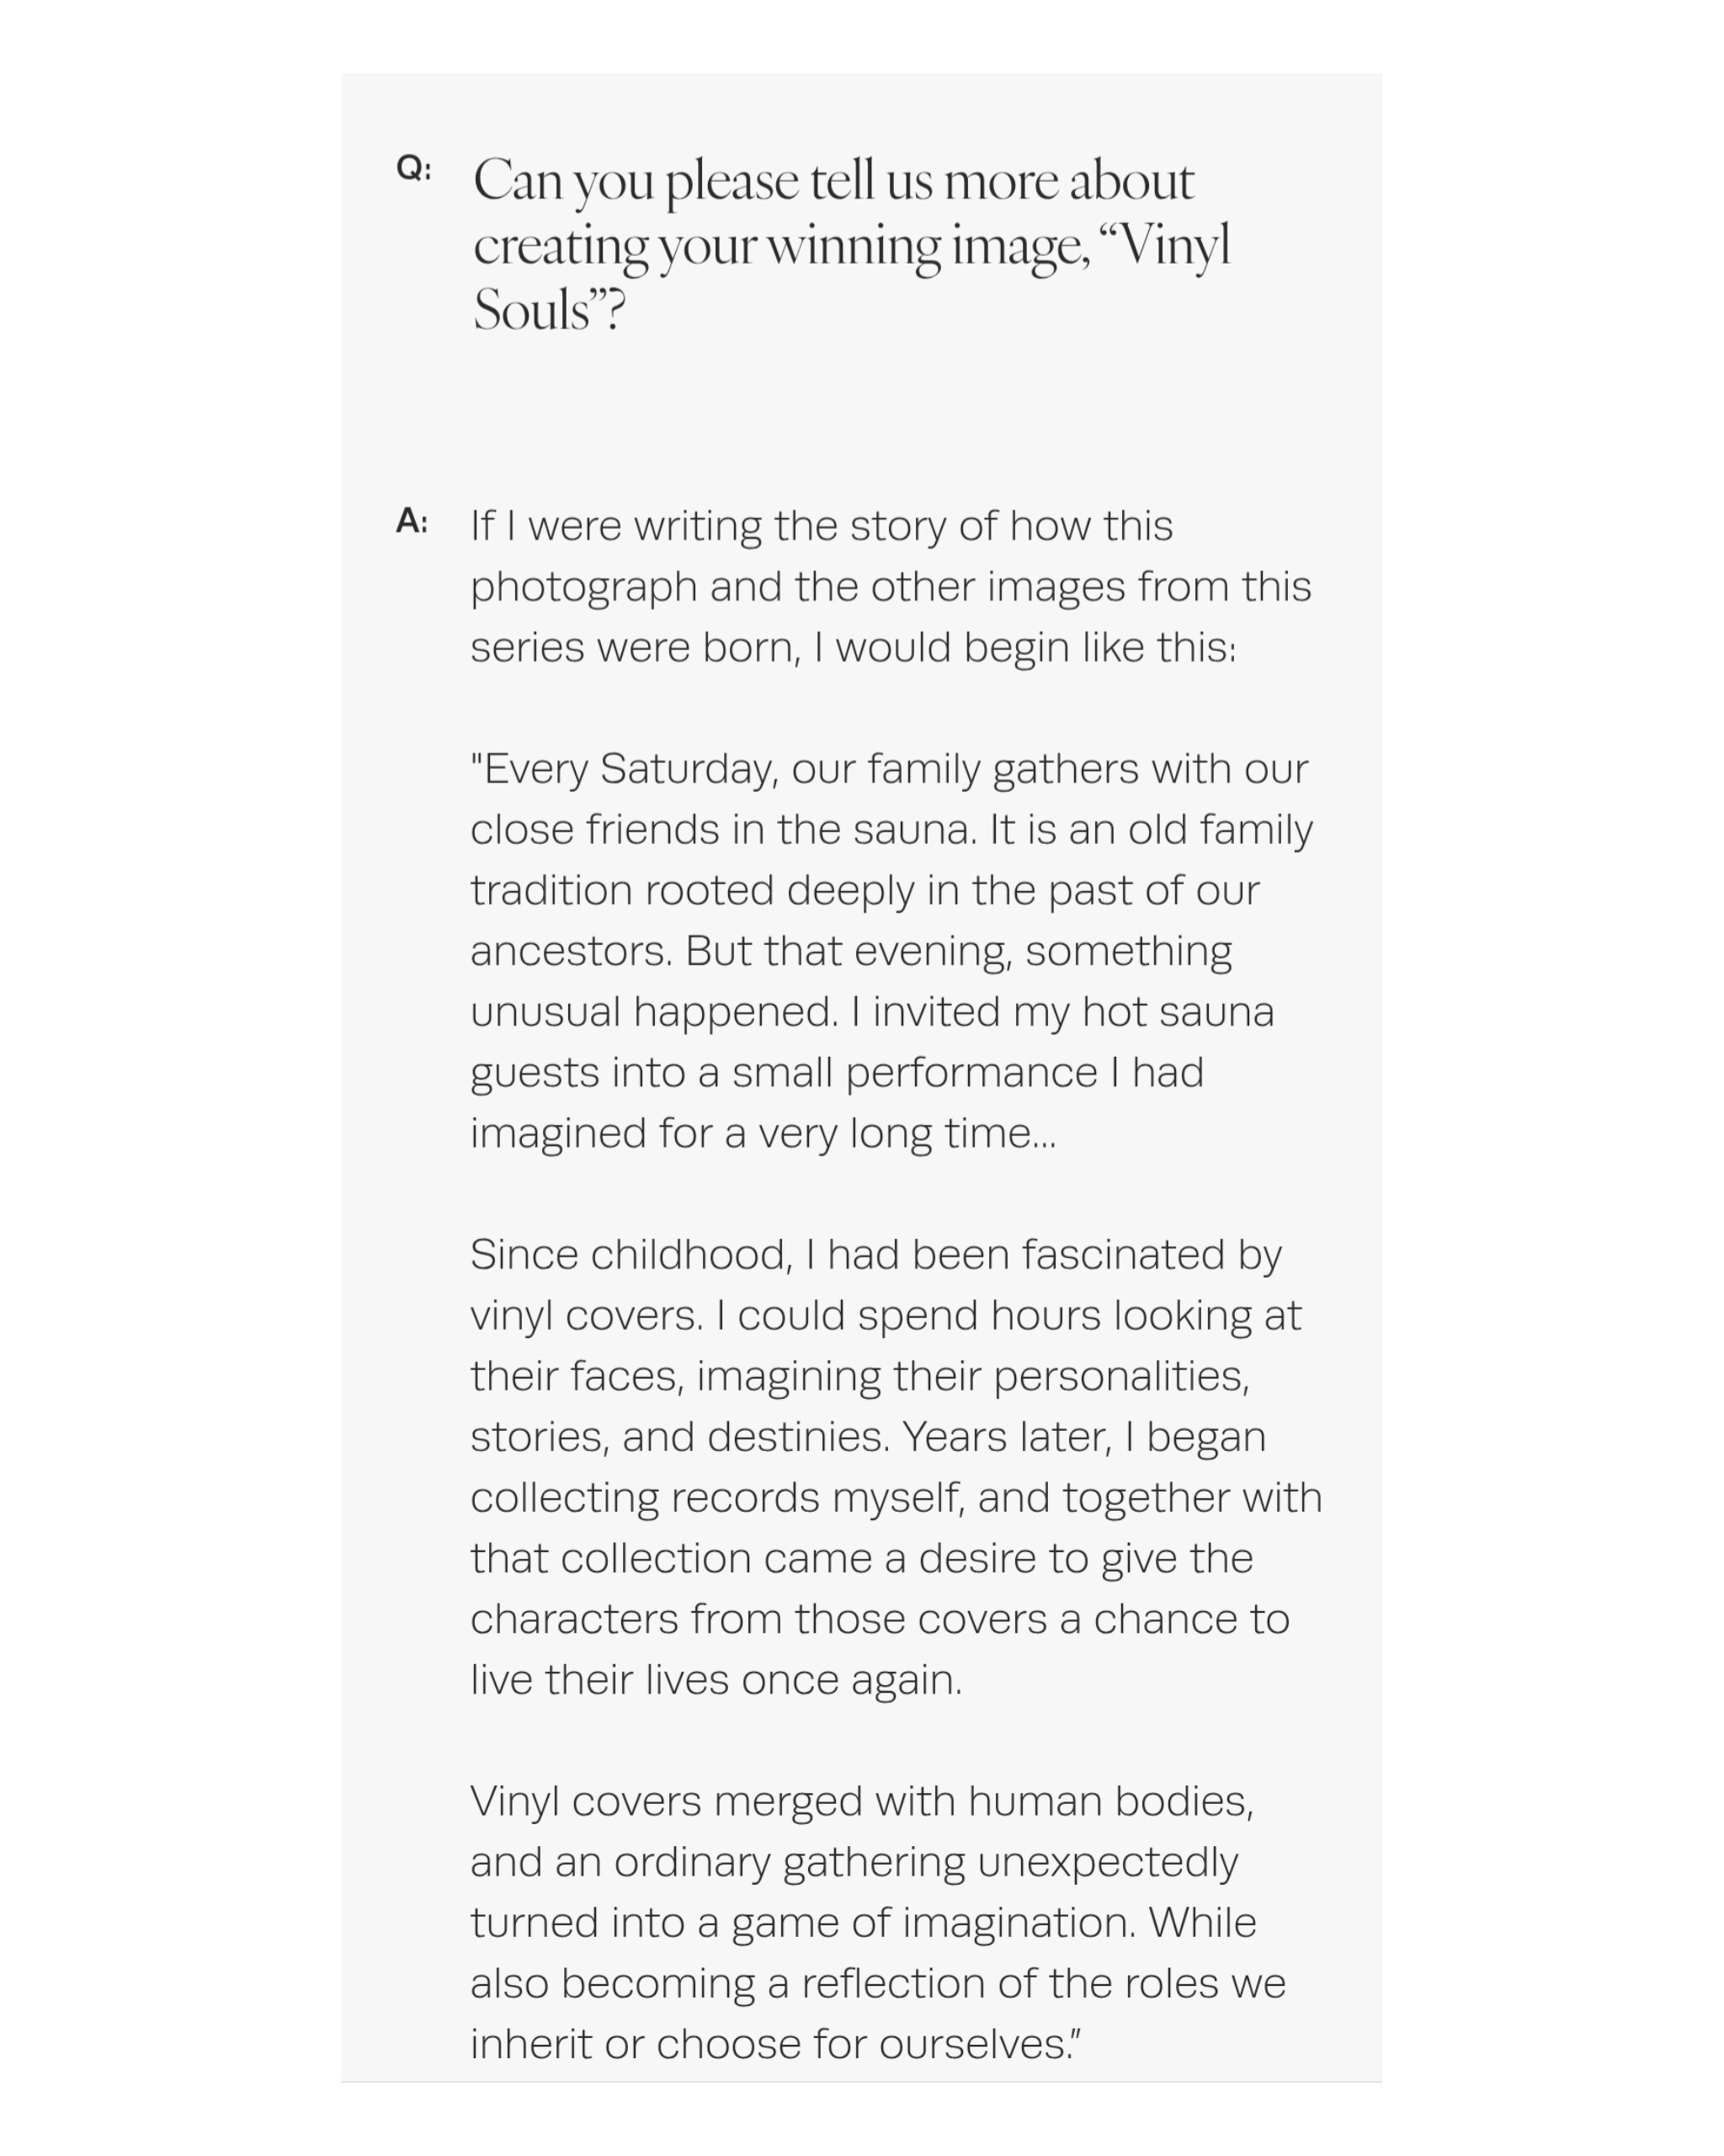Click the line beginning "If I were writing the story"
This screenshot has height=2156, width=1724.
click(822, 527)
